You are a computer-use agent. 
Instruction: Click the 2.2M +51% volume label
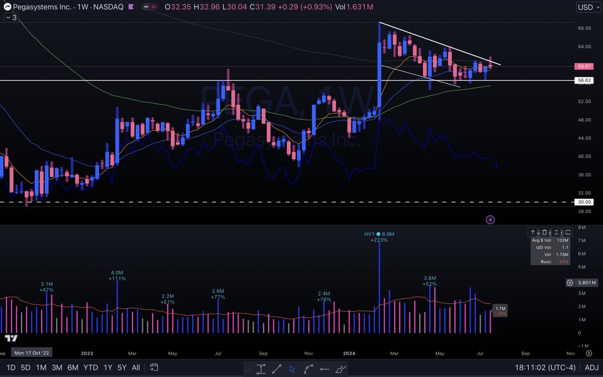[167, 299]
